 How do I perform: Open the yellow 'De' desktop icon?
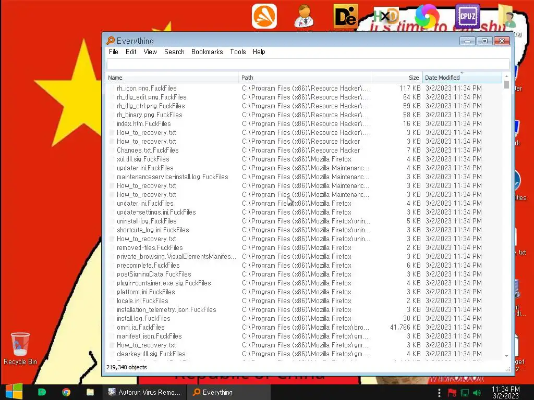pyautogui.click(x=345, y=16)
